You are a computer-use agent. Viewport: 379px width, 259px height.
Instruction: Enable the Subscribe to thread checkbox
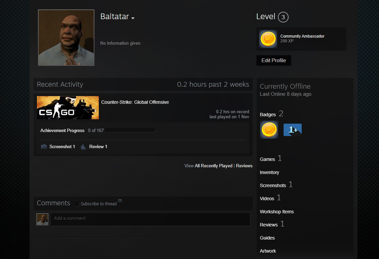[77, 204]
